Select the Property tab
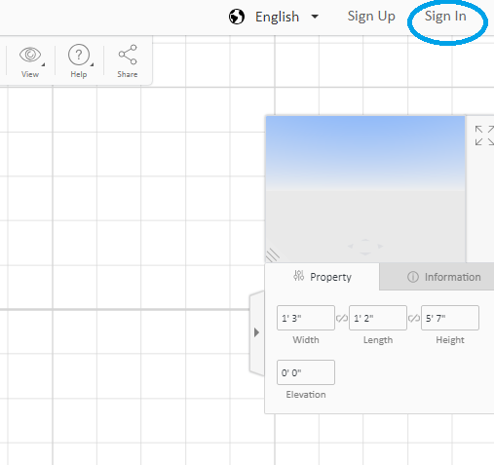The width and height of the screenshot is (494, 465). (x=323, y=277)
